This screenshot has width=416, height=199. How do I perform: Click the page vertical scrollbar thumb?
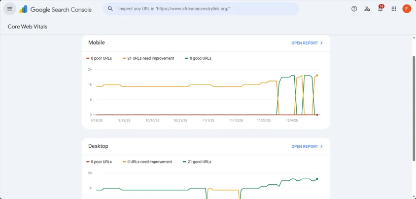pos(414,108)
